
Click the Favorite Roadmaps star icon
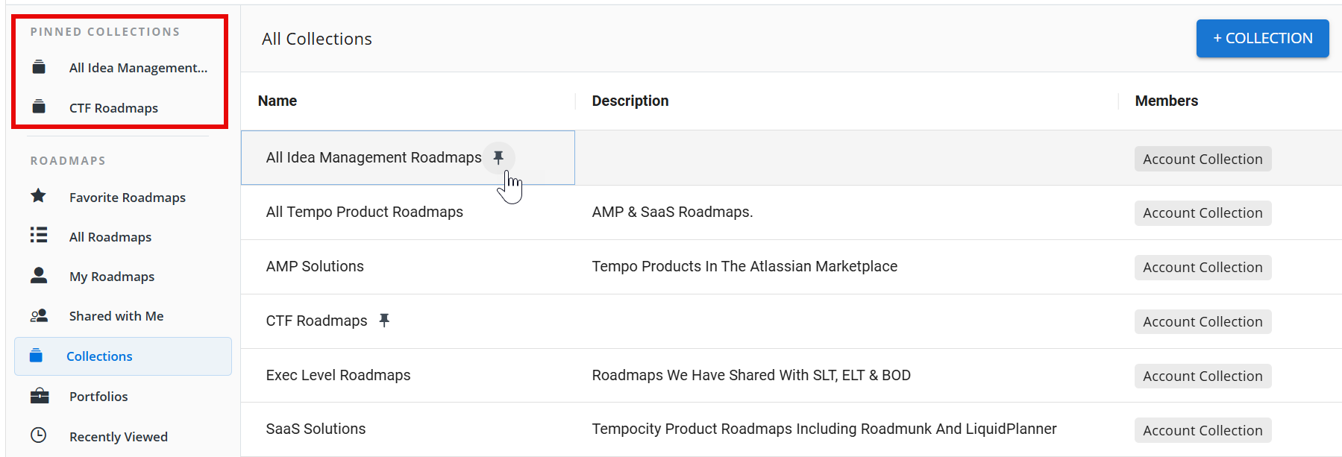click(39, 196)
